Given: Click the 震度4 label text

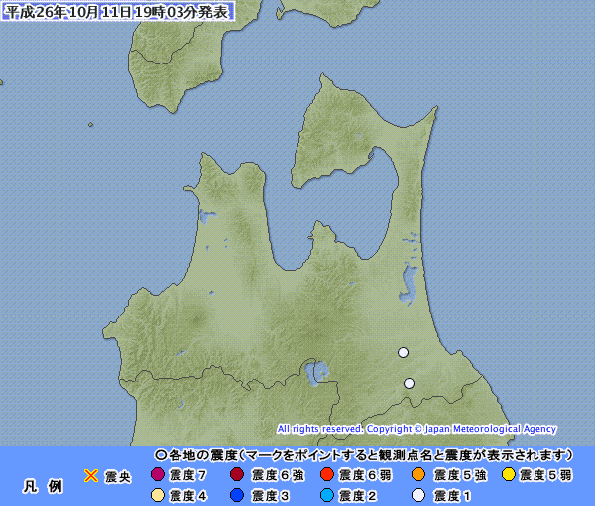Looking at the screenshot, I should pos(187,496).
